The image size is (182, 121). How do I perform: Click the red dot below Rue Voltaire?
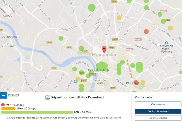[146, 31]
